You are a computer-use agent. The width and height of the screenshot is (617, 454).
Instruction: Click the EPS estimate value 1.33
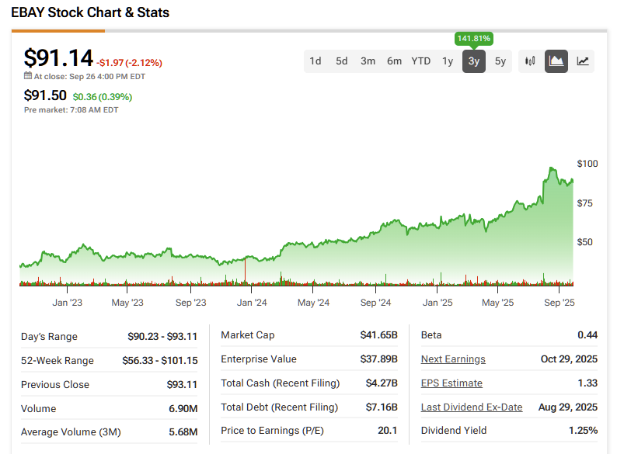pyautogui.click(x=587, y=383)
